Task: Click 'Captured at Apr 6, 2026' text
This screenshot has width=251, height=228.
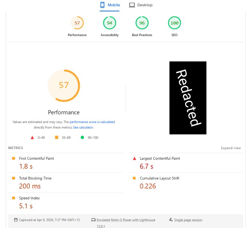Action: pos(49,220)
